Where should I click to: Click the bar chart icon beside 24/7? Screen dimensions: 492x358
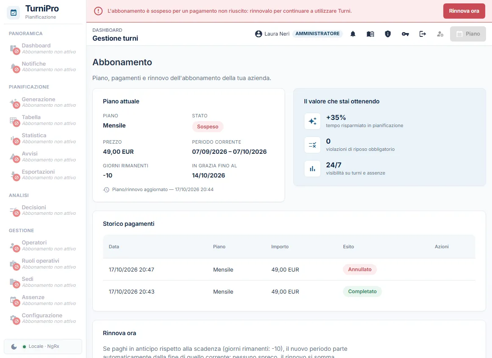click(x=312, y=169)
